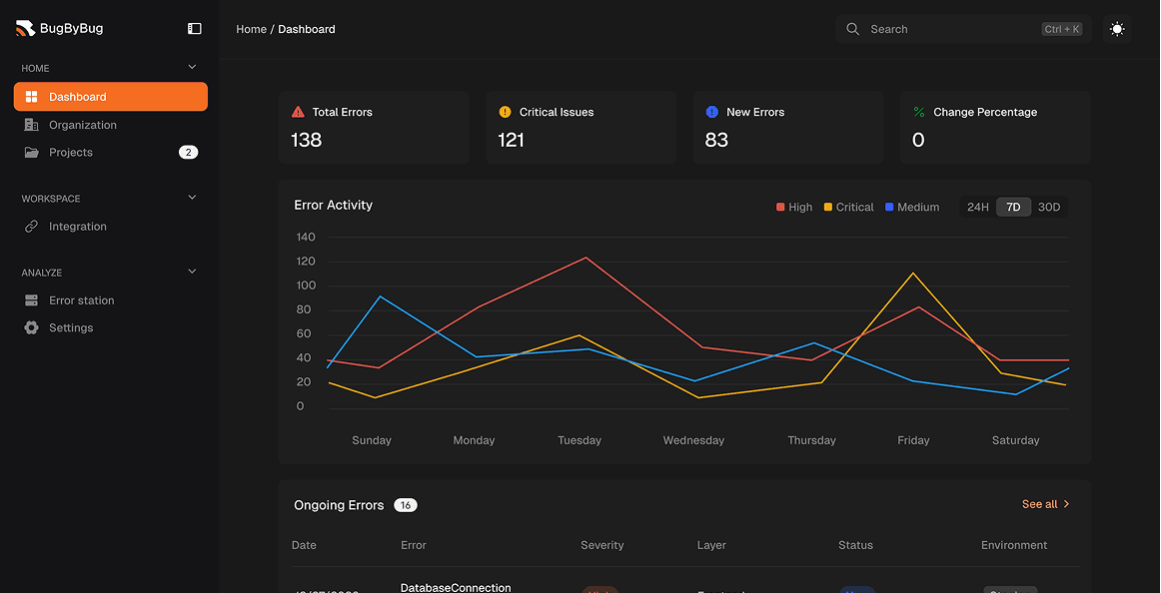1161x593 pixels.
Task: Click the Critical Issues yellow alert icon
Action: (x=505, y=113)
